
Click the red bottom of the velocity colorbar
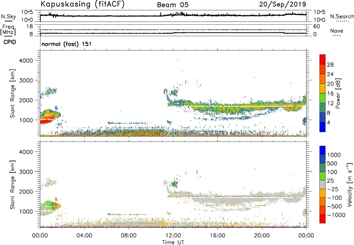pos(323,219)
